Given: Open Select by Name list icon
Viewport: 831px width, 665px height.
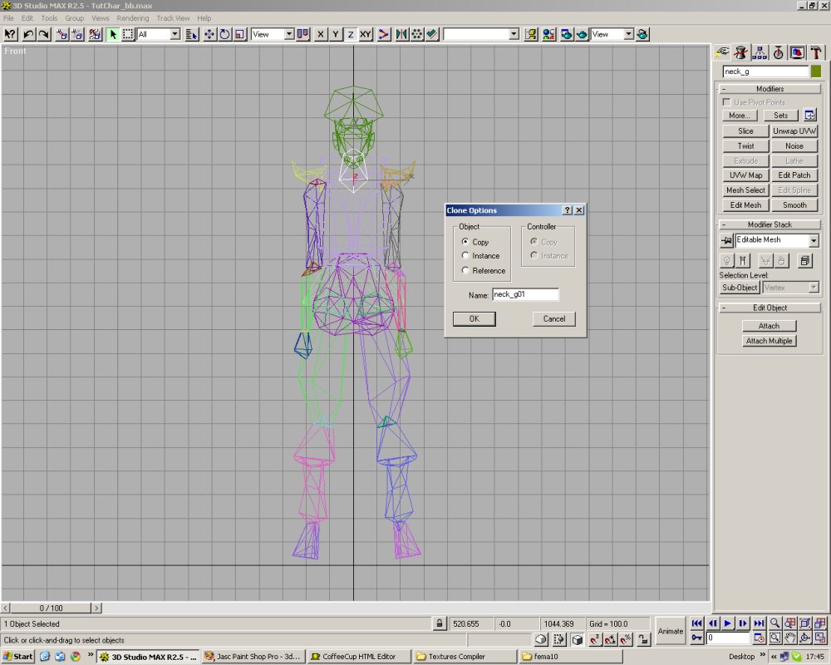Looking at the screenshot, I should (x=191, y=34).
